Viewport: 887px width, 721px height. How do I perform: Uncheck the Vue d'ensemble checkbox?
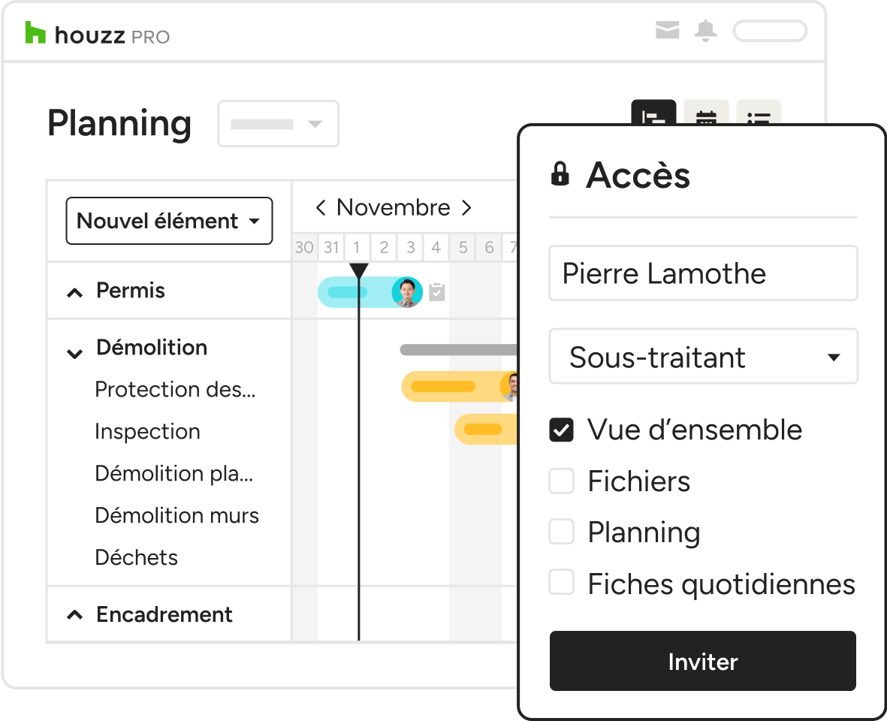tap(561, 430)
